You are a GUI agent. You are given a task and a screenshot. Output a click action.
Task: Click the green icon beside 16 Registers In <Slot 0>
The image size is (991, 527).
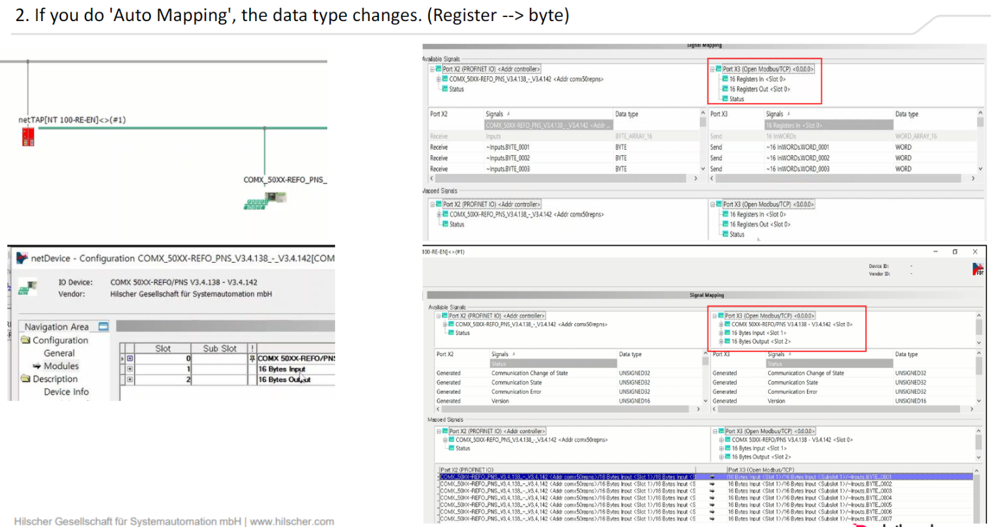tap(726, 79)
